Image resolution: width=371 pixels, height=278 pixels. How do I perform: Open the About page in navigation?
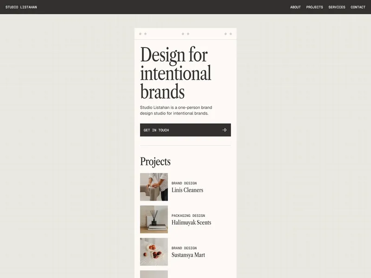[295, 7]
